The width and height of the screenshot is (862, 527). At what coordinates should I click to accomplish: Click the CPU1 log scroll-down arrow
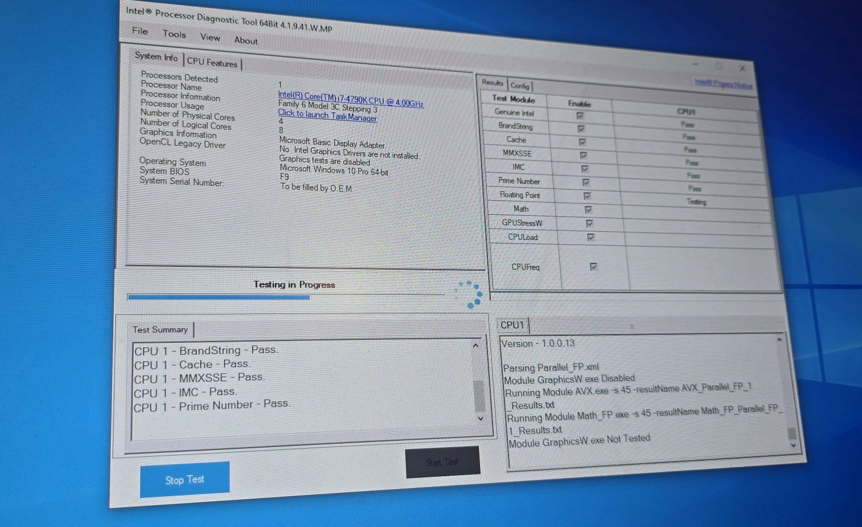click(x=793, y=445)
